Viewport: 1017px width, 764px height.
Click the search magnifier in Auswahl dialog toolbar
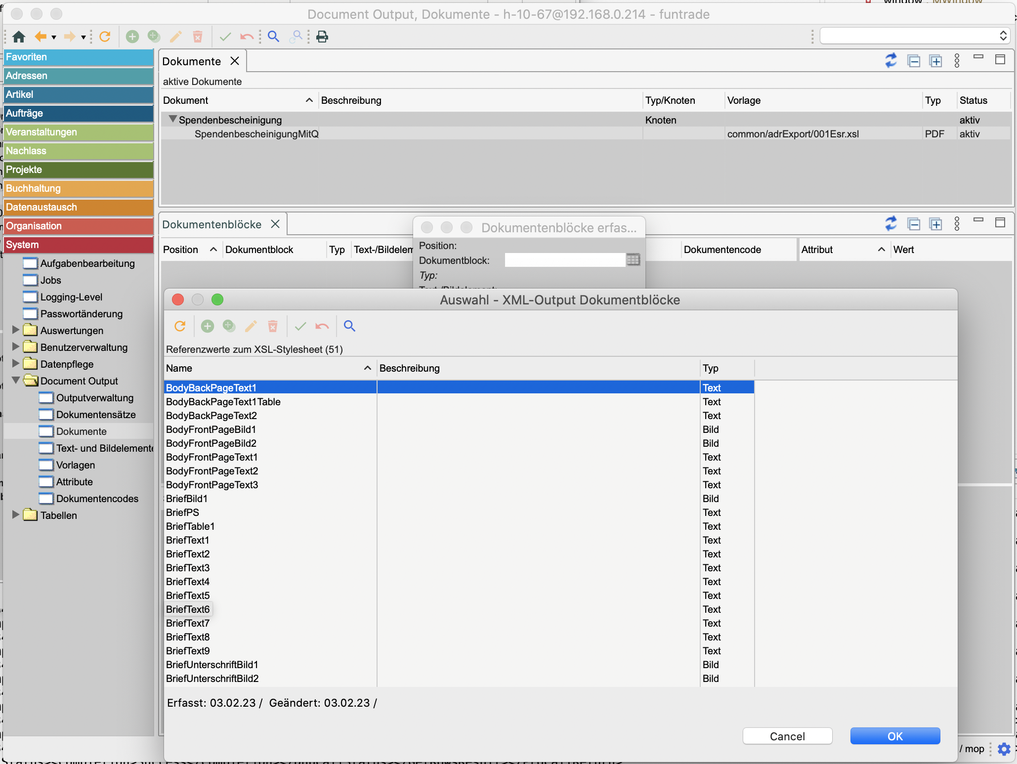(349, 326)
